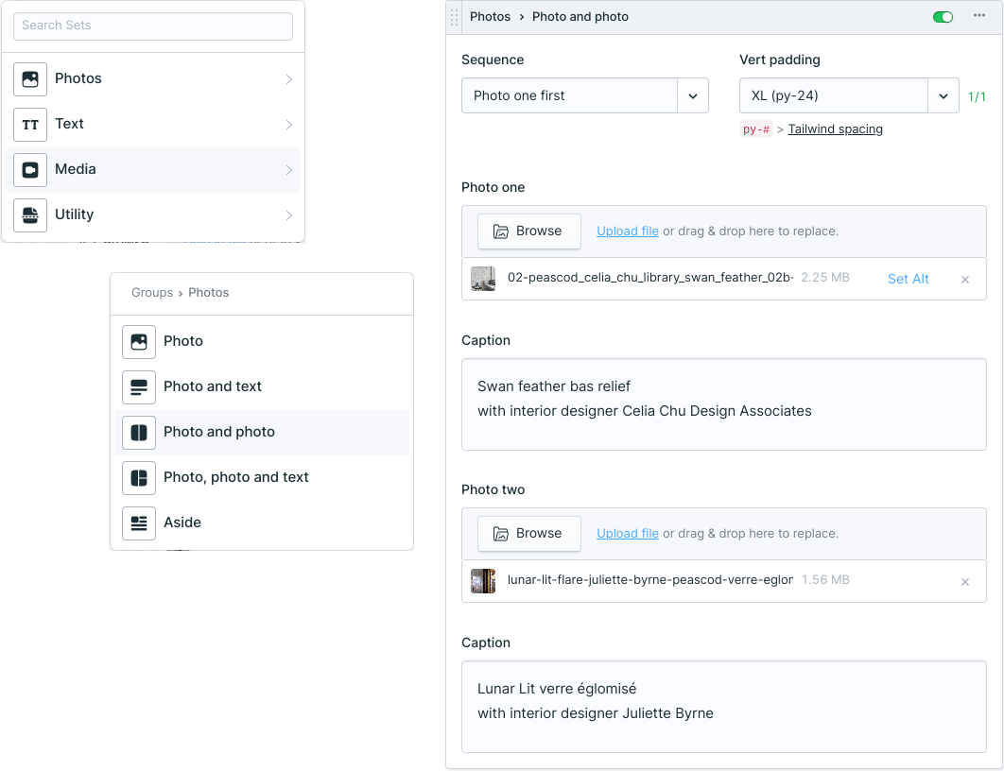This screenshot has width=1004, height=771.
Task: Click Set Alt for swan feather image
Action: coord(908,279)
